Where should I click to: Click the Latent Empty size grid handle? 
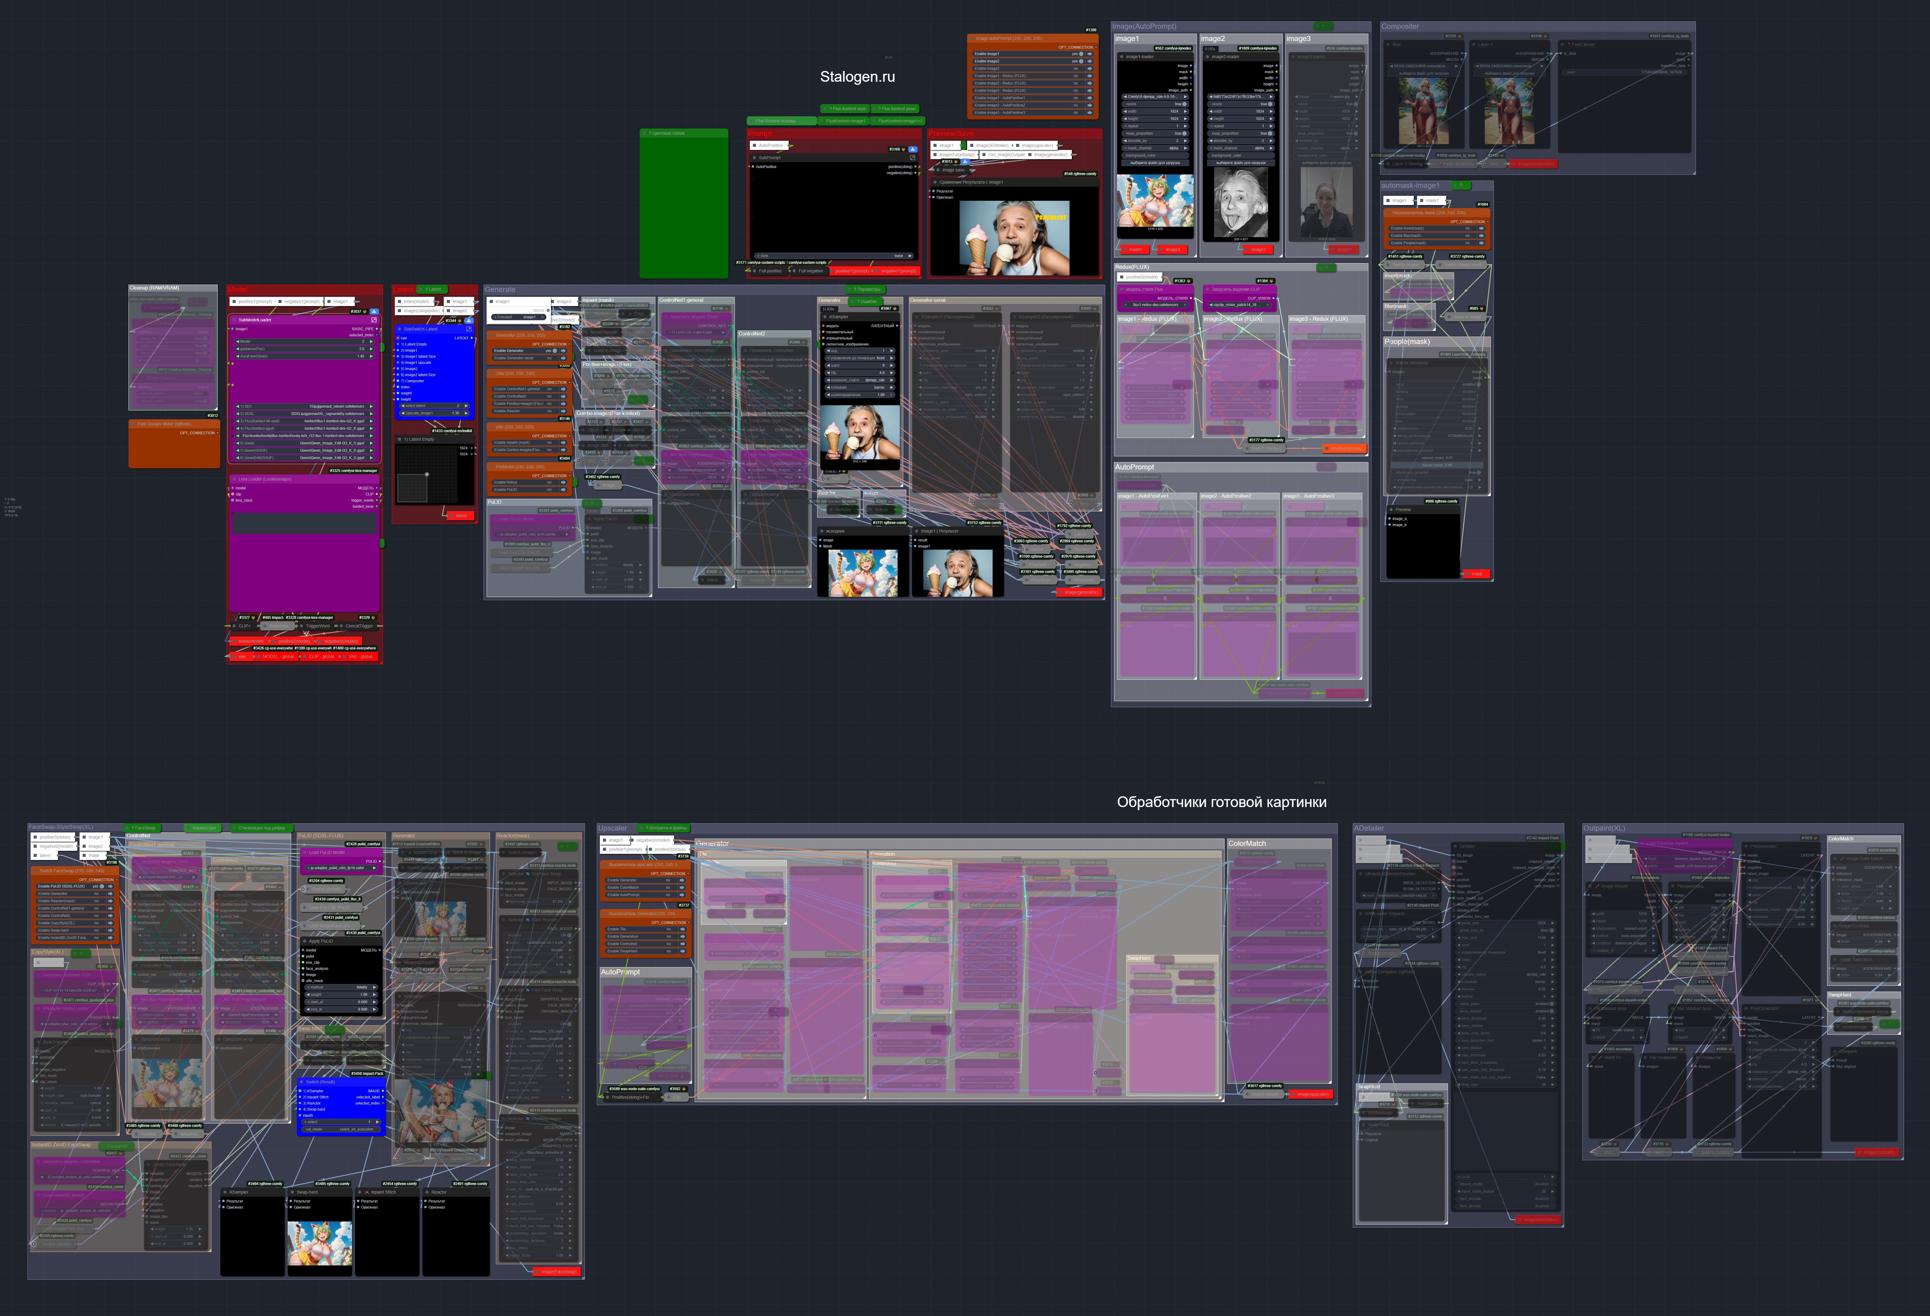tap(427, 474)
